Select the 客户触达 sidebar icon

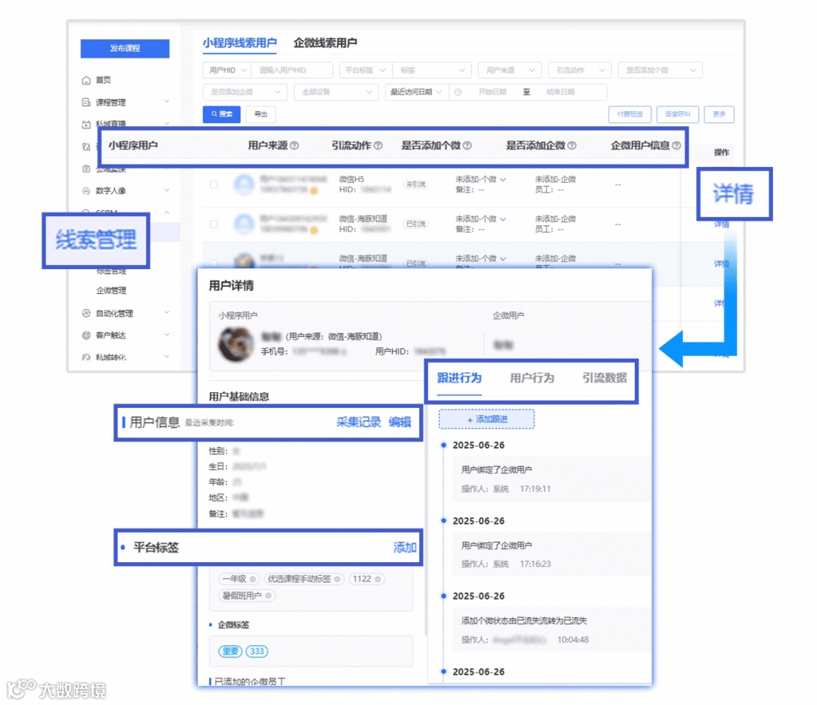tap(85, 336)
